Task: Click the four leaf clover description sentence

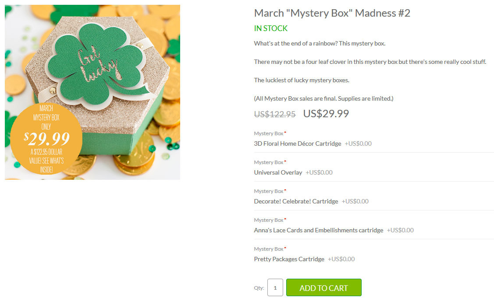Action: 370,62
